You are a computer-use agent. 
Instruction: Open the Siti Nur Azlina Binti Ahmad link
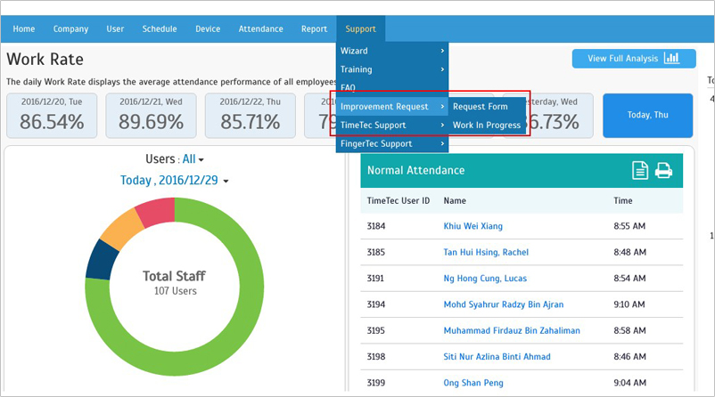pos(497,356)
